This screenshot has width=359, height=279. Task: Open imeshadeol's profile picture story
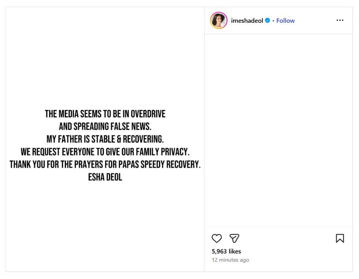pyautogui.click(x=219, y=20)
